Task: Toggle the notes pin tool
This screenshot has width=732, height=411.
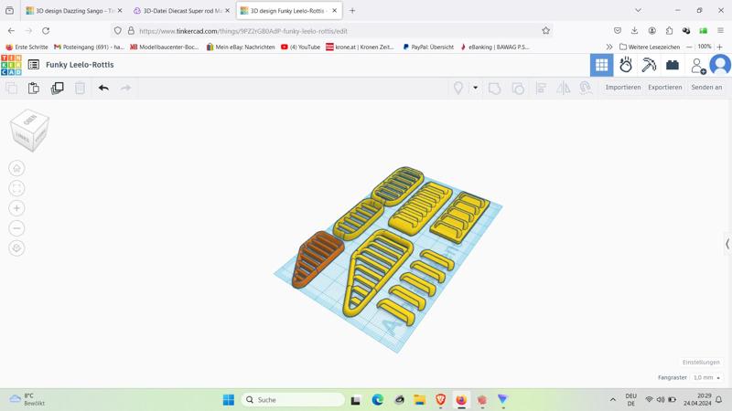Action: (x=458, y=88)
